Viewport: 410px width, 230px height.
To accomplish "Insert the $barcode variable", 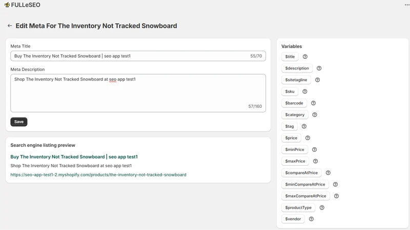I will coord(294,103).
